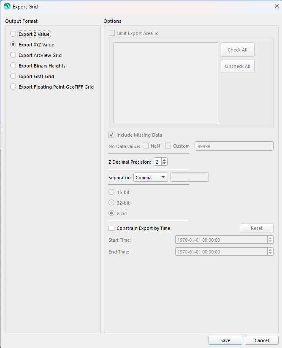The height and width of the screenshot is (348, 282).
Task: Select Export GMT Grid option
Action: click(x=13, y=76)
